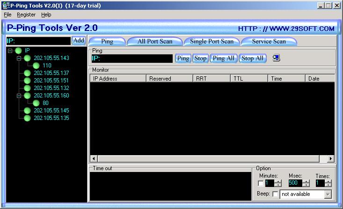Click the Monitor scrollbar left arrow
Viewport: 343px width, 209px height.
(x=94, y=158)
